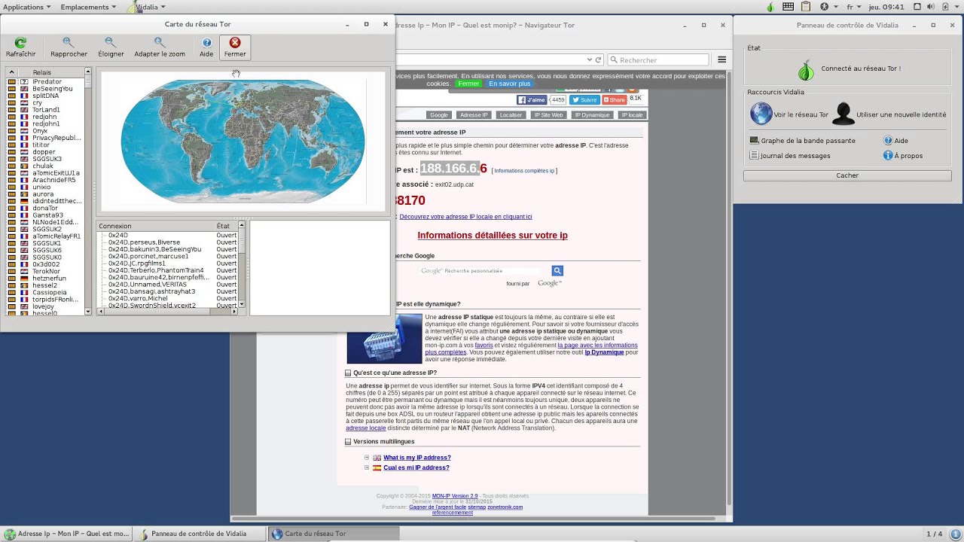The height and width of the screenshot is (542, 964).
Task: Open Journal des messages in Vidalia panel
Action: click(x=790, y=156)
